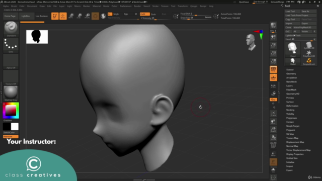
Task: Click the Home Page button
Action: tap(10, 16)
